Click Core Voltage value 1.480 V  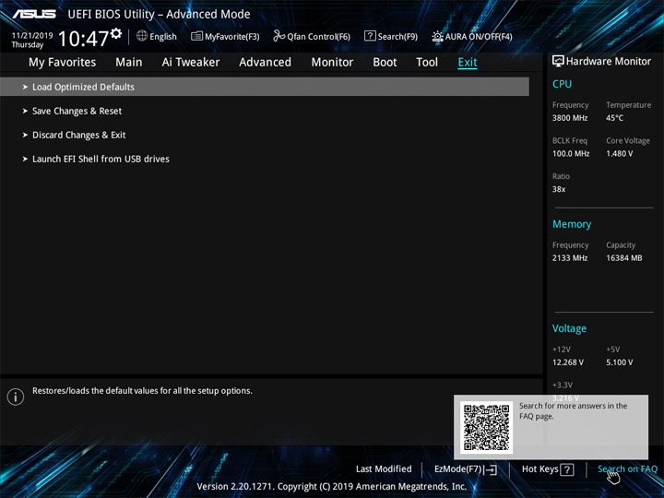(x=619, y=154)
